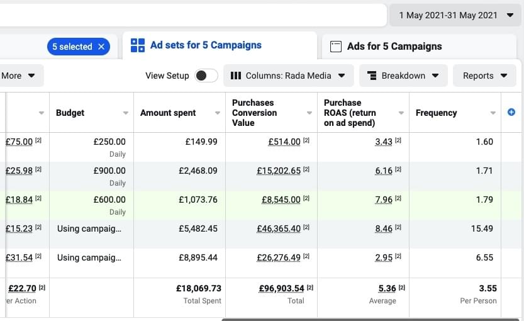Click the footnote marker next to £514.00
524x321 pixels.
click(306, 142)
